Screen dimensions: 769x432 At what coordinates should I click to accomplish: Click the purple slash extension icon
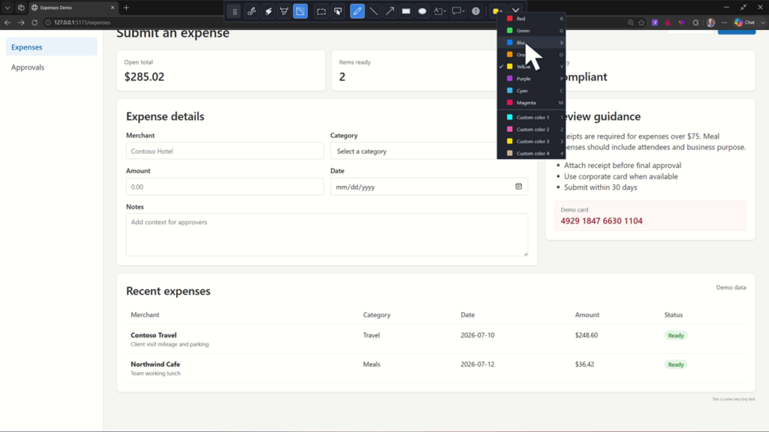[x=655, y=22]
